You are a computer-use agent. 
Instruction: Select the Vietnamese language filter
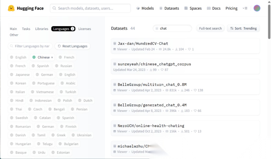[x=42, y=92]
